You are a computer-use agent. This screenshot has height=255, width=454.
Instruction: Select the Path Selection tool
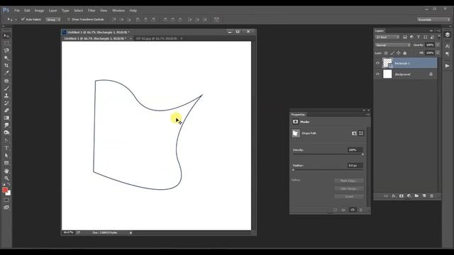[6, 156]
